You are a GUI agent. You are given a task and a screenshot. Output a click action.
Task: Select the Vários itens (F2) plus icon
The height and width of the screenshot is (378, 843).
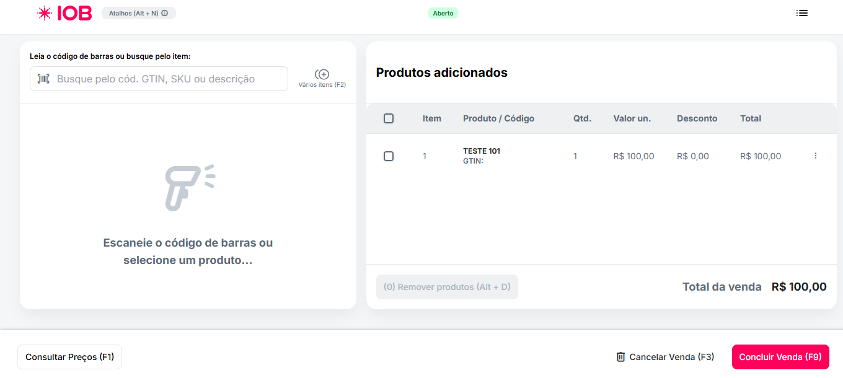click(x=323, y=74)
